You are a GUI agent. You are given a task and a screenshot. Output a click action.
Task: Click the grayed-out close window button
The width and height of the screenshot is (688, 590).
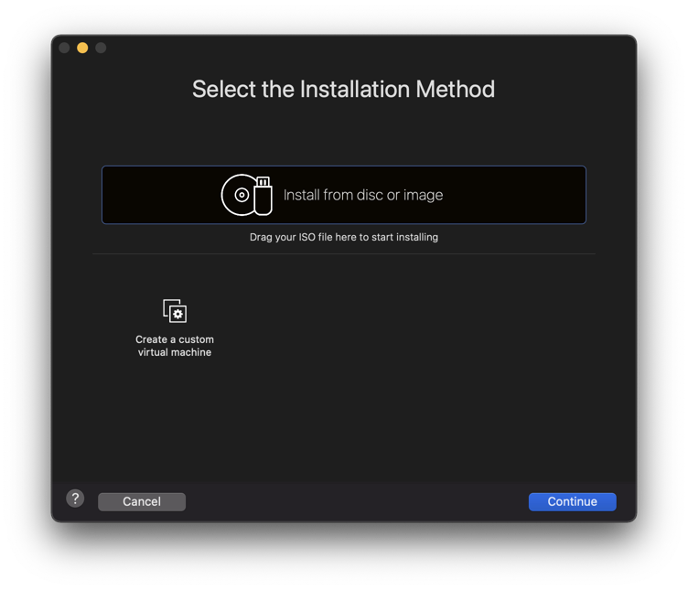point(64,48)
